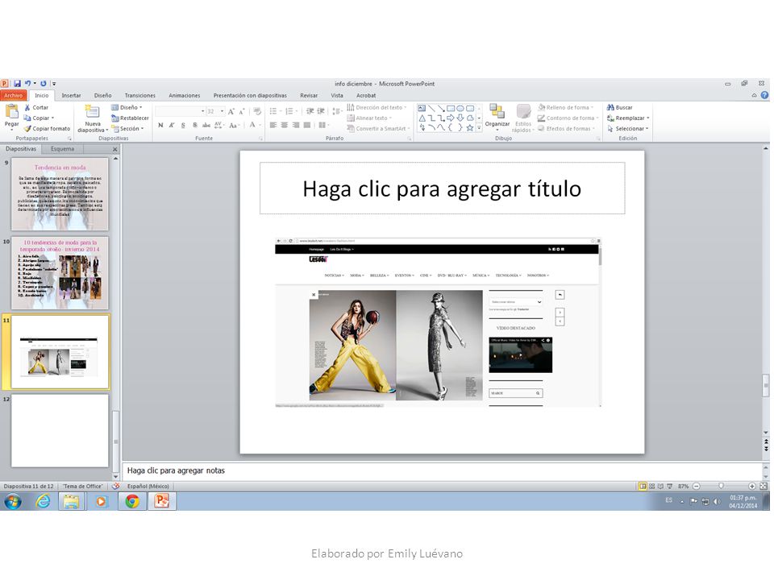Open the line spacing options
Image resolution: width=774 pixels, height=580 pixels.
tap(337, 111)
